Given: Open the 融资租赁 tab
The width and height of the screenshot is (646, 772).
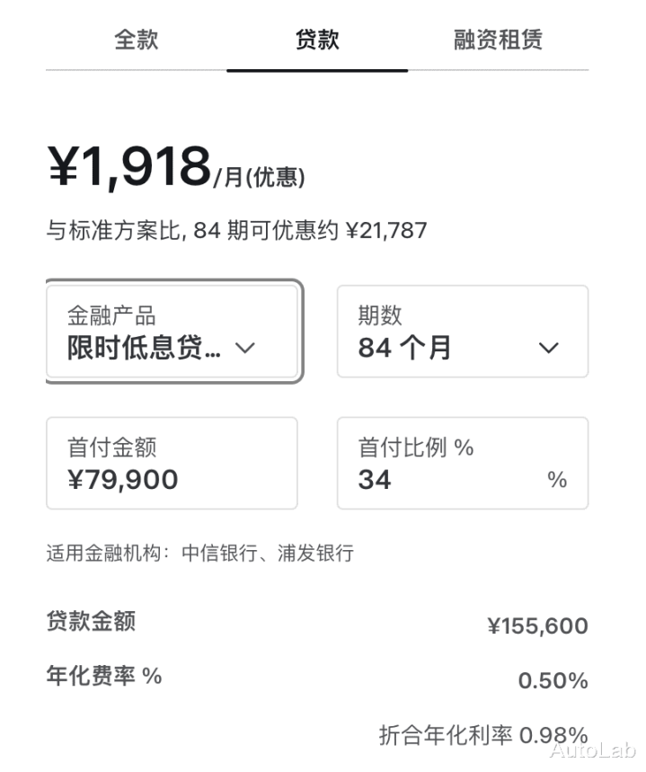Looking at the screenshot, I should [x=498, y=40].
